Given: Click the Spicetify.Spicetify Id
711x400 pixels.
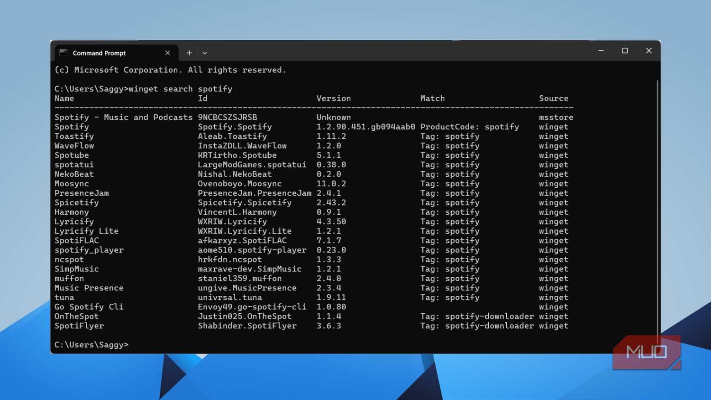Looking at the screenshot, I should (x=245, y=202).
